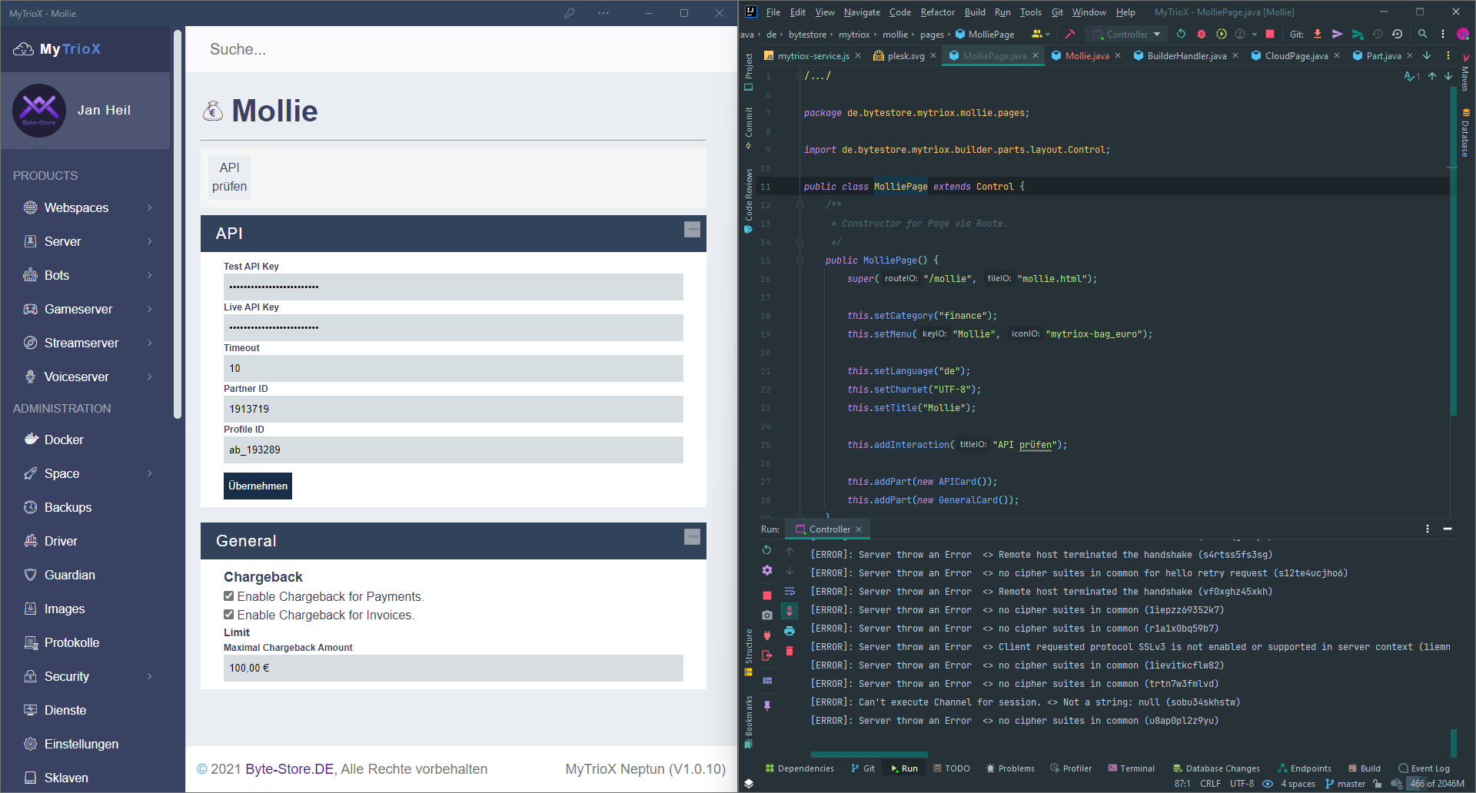Close the plesk.svg editor tab
This screenshot has height=793, width=1476.
pyautogui.click(x=933, y=55)
